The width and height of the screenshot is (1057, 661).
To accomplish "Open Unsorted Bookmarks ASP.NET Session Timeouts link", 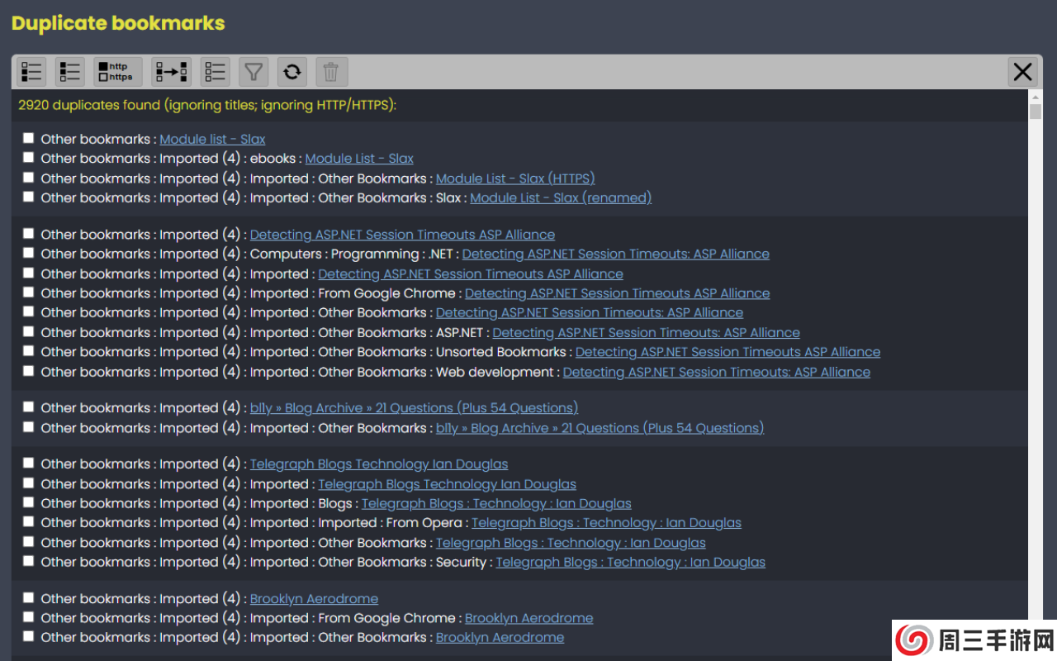I will [x=728, y=352].
